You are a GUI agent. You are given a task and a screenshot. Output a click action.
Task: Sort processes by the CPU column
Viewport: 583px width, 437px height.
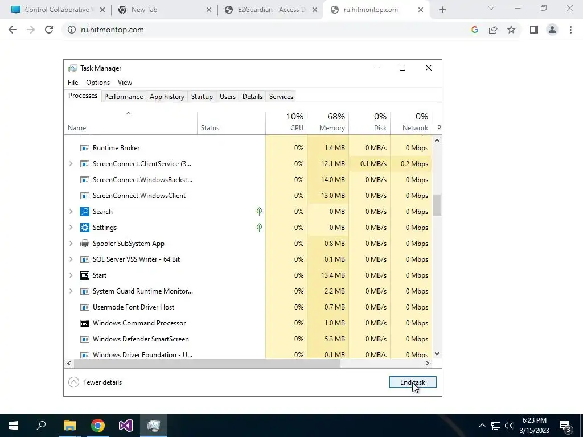(286, 122)
